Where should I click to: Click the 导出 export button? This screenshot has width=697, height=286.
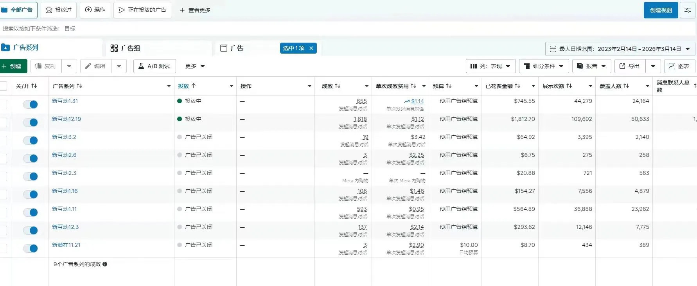tap(630, 66)
